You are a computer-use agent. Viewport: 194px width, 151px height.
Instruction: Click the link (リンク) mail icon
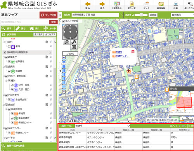coord(146,4)
